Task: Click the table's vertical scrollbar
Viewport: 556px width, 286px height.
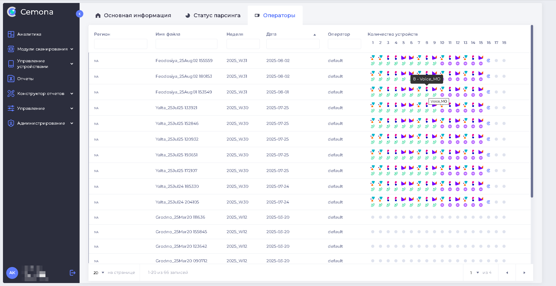Action: (x=532, y=111)
